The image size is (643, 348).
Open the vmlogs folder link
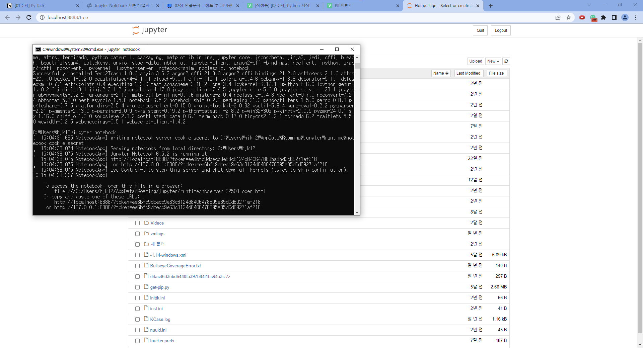157,234
